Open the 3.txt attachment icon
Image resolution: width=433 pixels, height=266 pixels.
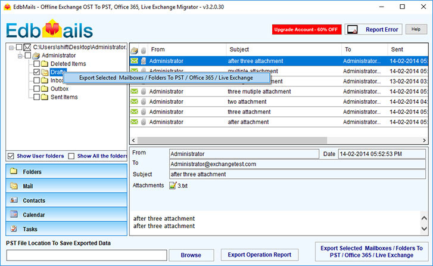(x=173, y=185)
